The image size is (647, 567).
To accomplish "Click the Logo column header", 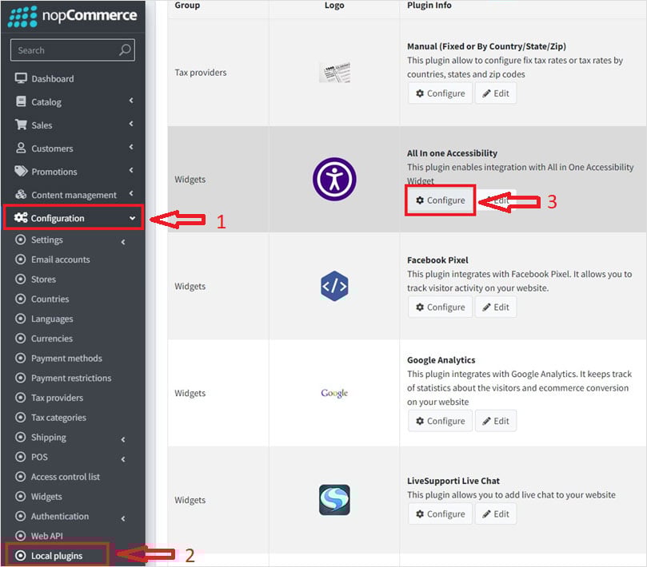I will 334,6.
